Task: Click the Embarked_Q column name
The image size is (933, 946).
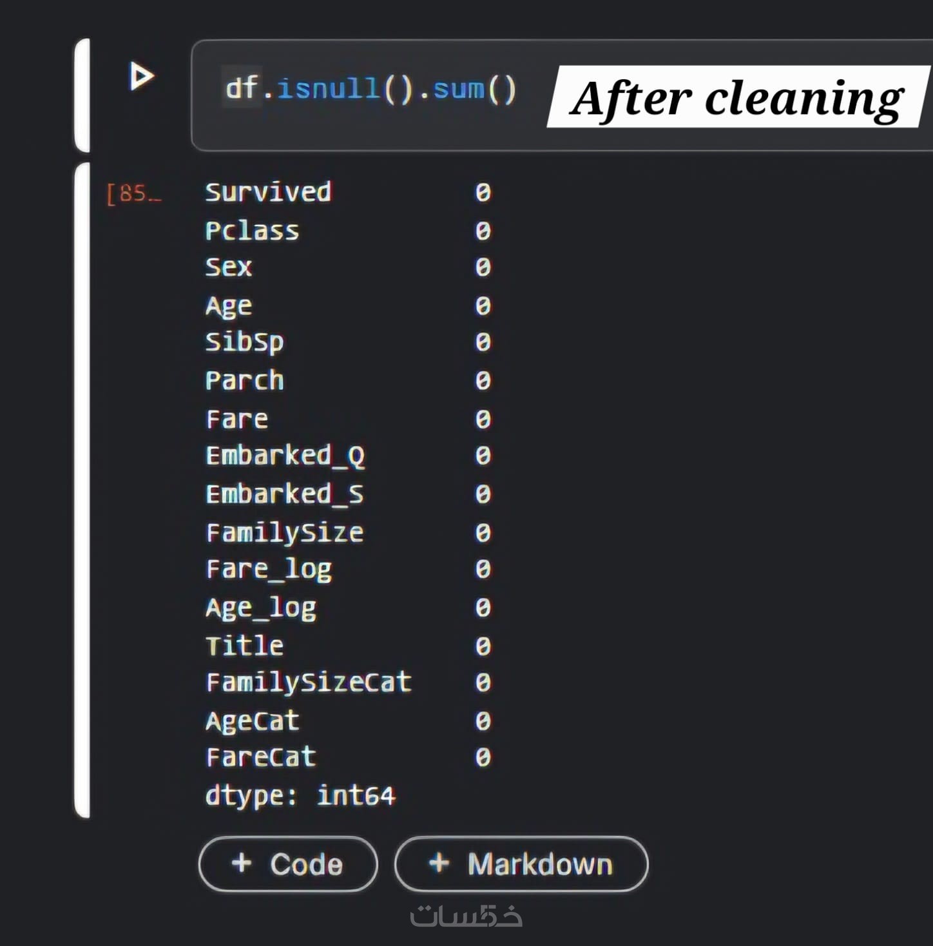Action: click(285, 456)
